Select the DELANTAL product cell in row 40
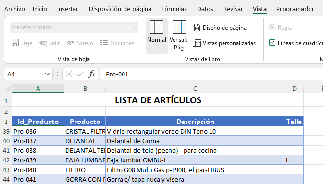The image size is (323, 184). [85, 141]
